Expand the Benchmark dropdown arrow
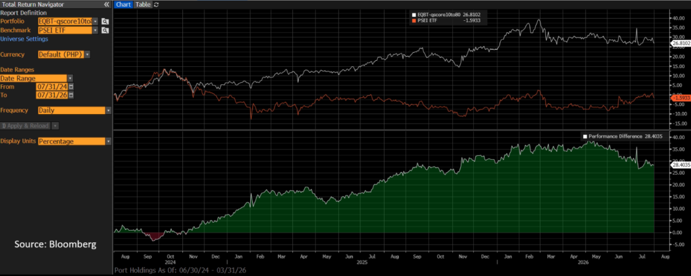Viewport: 691px width, 276px height. 95,30
